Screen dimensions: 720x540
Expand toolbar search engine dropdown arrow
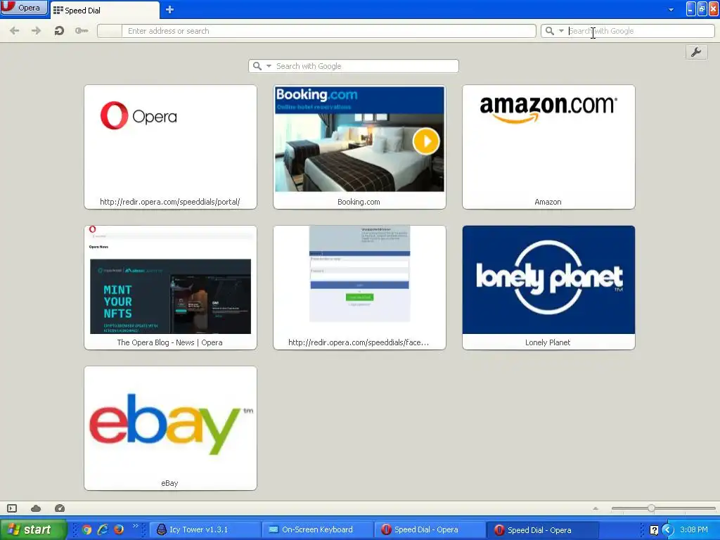pos(561,31)
